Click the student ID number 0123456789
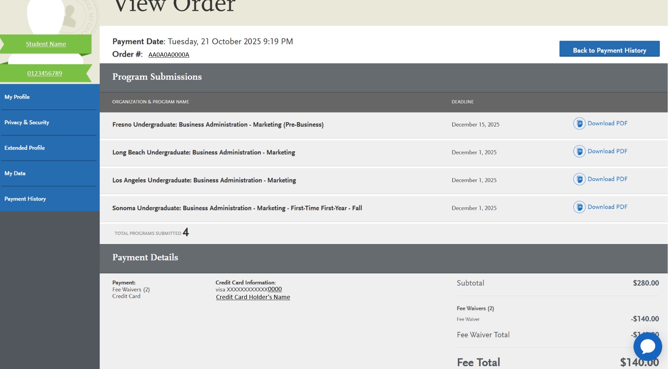Viewport: 668px width, 369px height. coord(45,73)
